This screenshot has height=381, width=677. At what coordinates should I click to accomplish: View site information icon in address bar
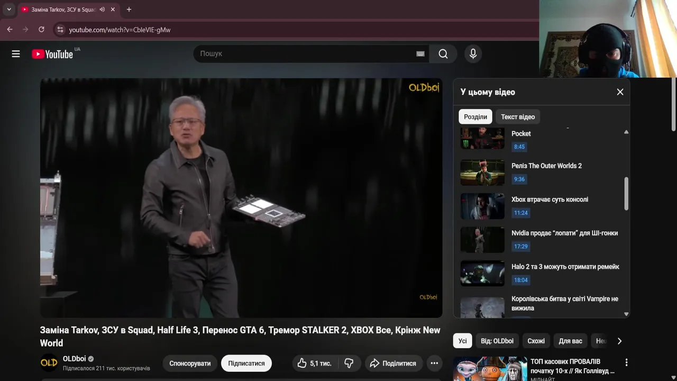point(60,30)
